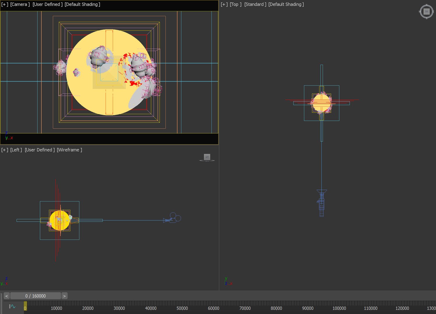This screenshot has height=314, width=436.
Task: Jump to frame 50000 on the track bar
Action: [182, 308]
